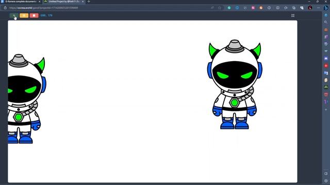Enter fullscreen stage mode

293,15
